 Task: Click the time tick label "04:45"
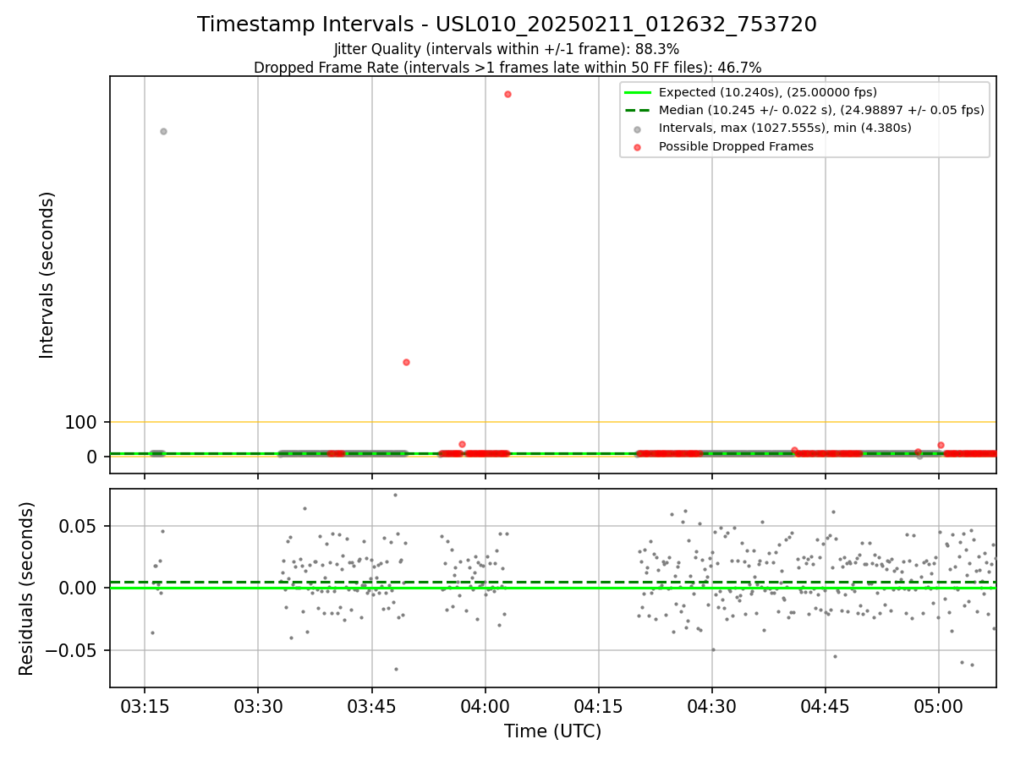click(x=826, y=706)
